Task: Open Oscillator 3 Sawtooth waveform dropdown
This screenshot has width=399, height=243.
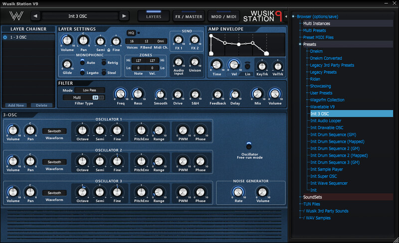Action: click(54, 193)
